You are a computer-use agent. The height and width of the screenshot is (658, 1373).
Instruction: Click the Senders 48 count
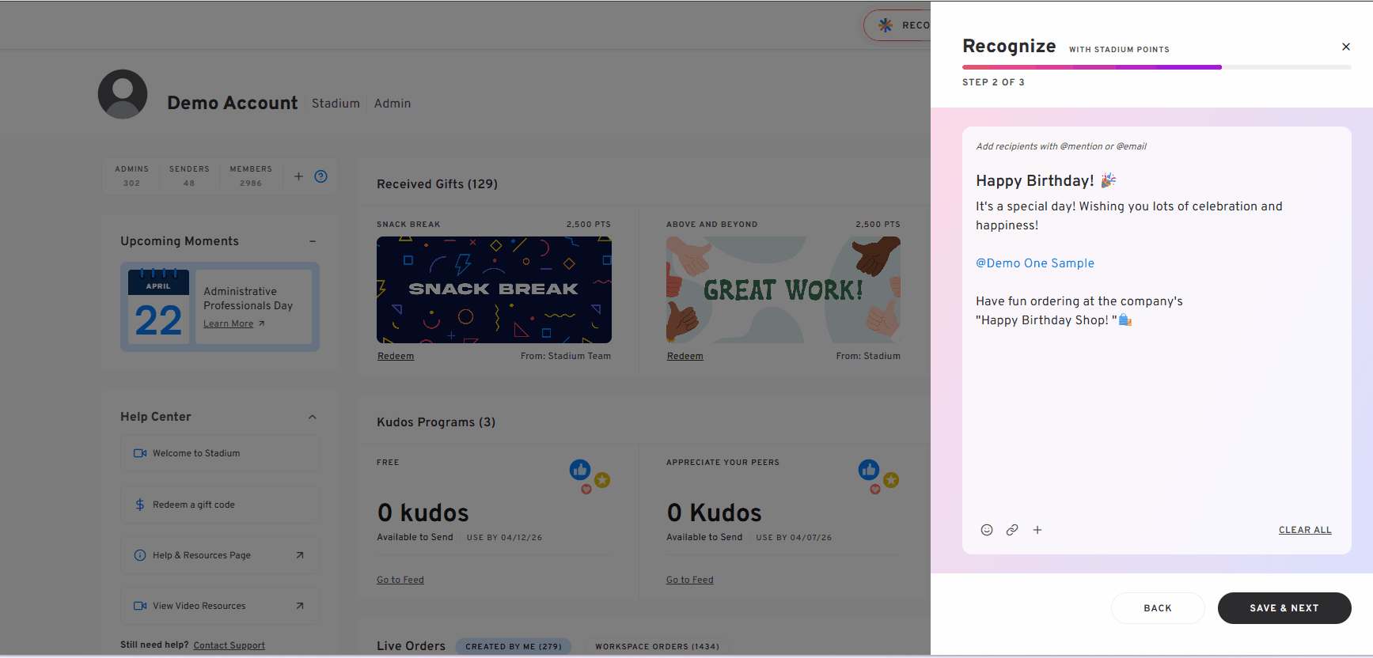(x=189, y=176)
